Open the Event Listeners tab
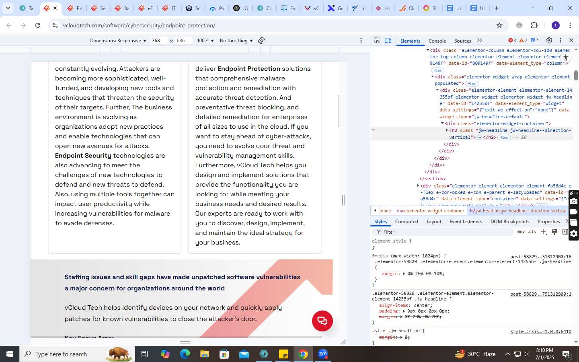 [466, 222]
